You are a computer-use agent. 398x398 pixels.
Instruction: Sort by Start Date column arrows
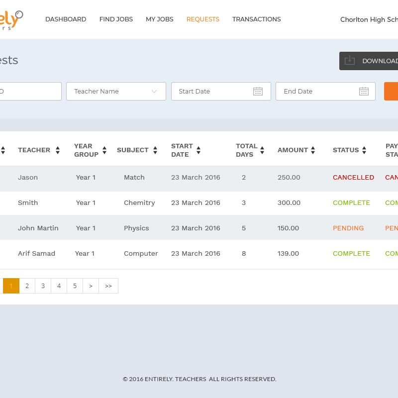[x=199, y=150]
